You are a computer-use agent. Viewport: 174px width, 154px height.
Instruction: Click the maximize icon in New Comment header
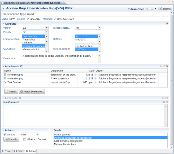pyautogui.click(x=167, y=102)
